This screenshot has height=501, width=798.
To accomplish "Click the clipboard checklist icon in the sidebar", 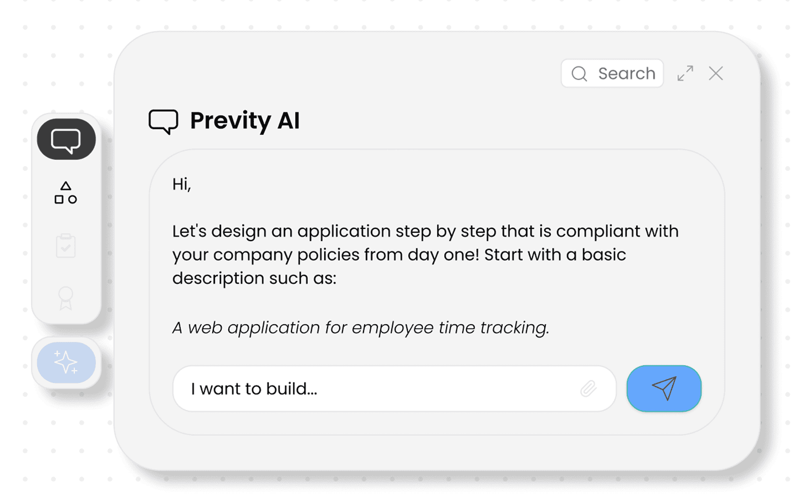I will tap(65, 246).
